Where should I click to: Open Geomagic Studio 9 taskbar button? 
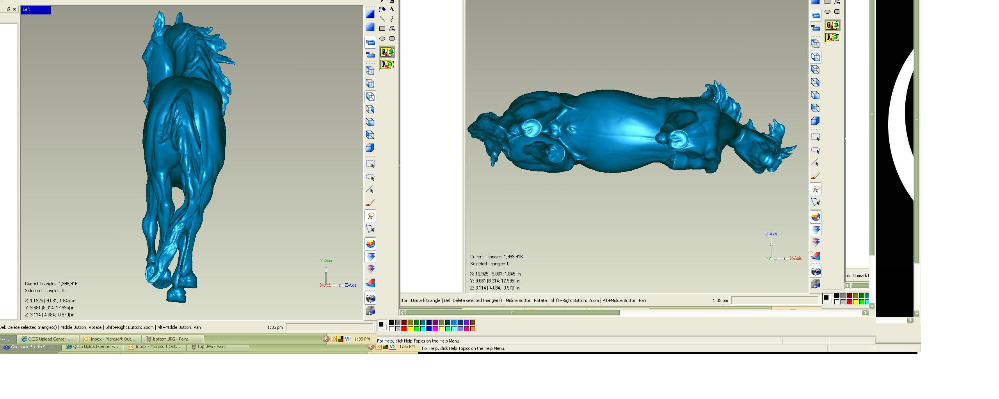click(x=29, y=347)
